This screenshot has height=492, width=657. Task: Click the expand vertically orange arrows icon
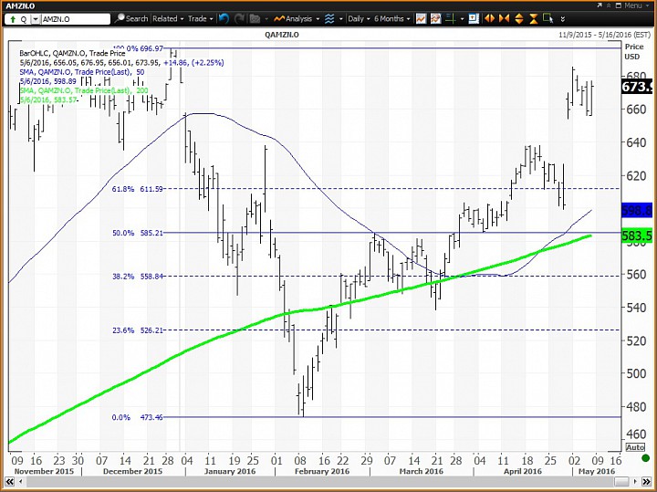point(518,19)
